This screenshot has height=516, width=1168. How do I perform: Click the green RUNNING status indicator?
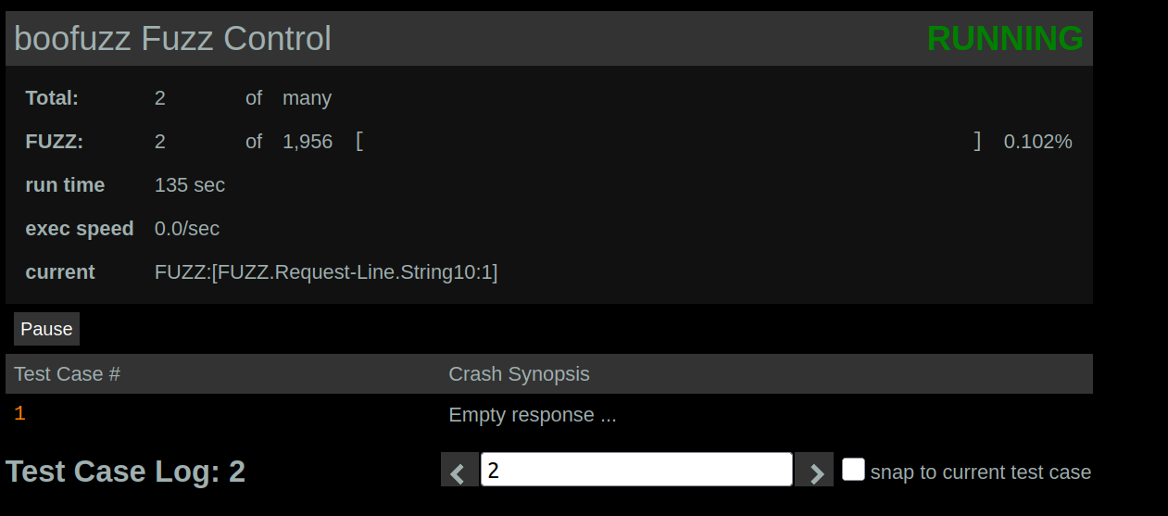tap(1004, 39)
